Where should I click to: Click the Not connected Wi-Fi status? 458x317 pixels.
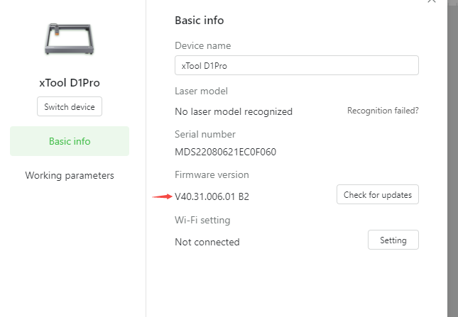point(207,242)
